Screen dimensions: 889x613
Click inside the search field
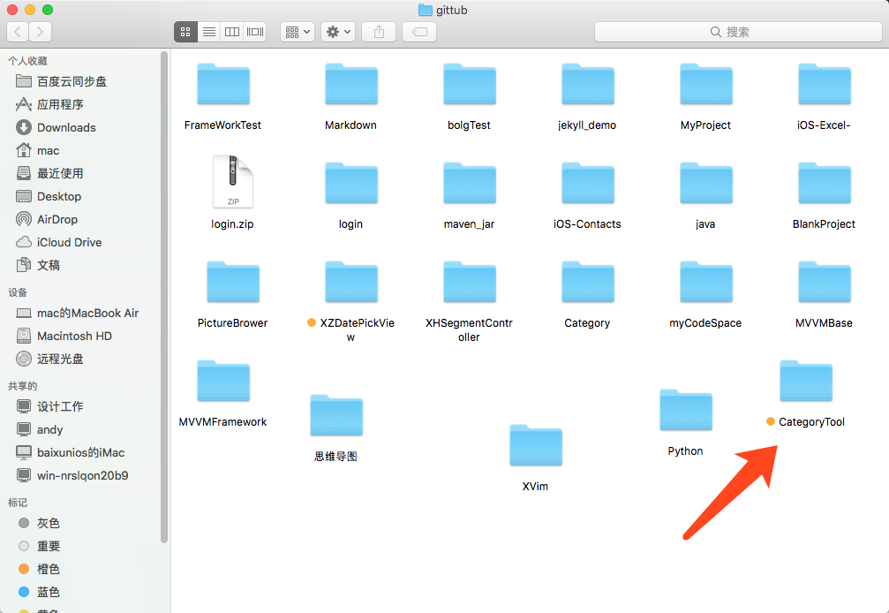(x=737, y=32)
